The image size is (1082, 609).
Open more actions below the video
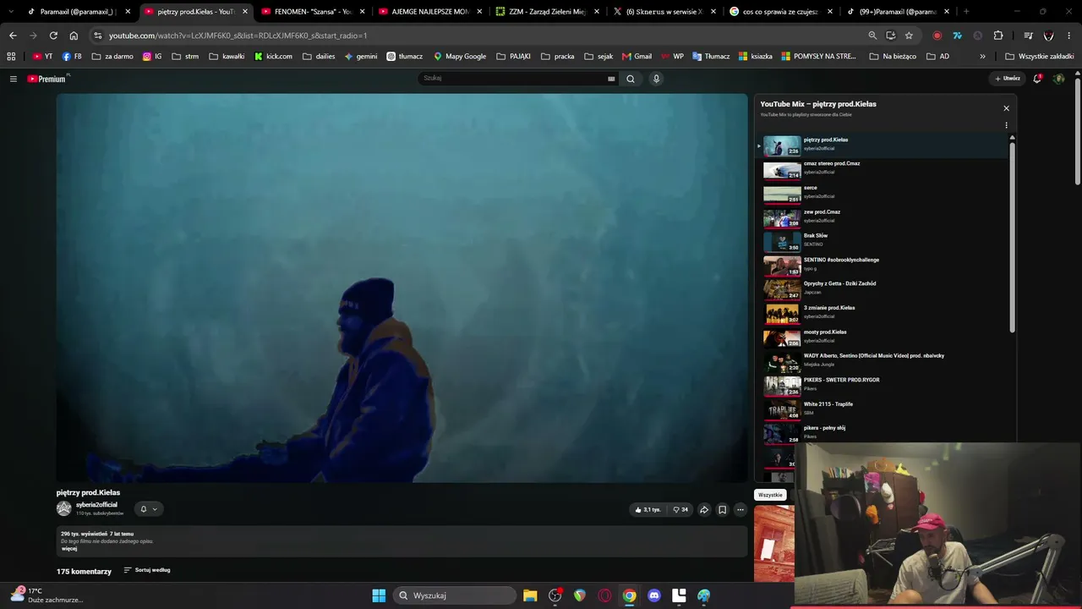click(740, 510)
